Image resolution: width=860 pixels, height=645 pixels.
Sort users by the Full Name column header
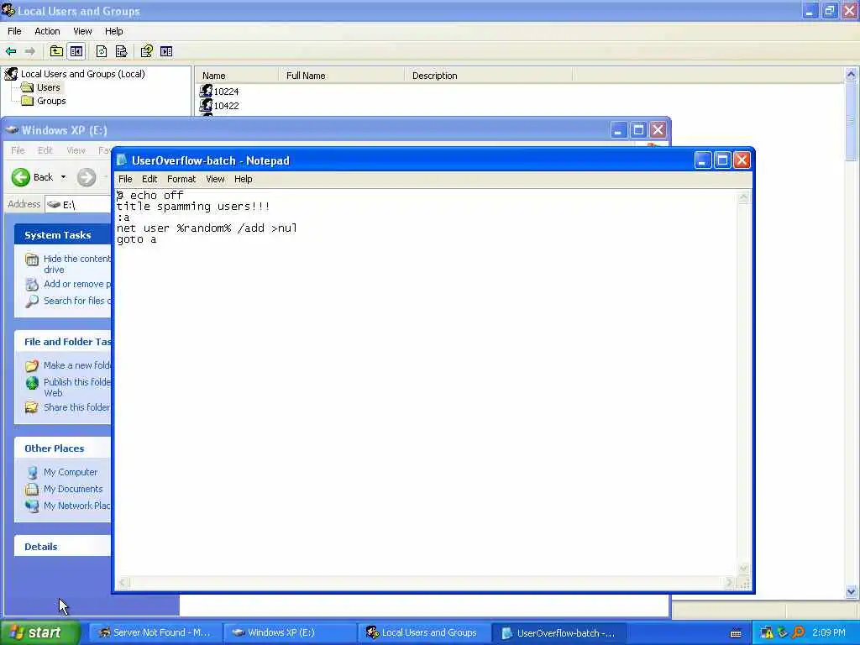tap(342, 76)
